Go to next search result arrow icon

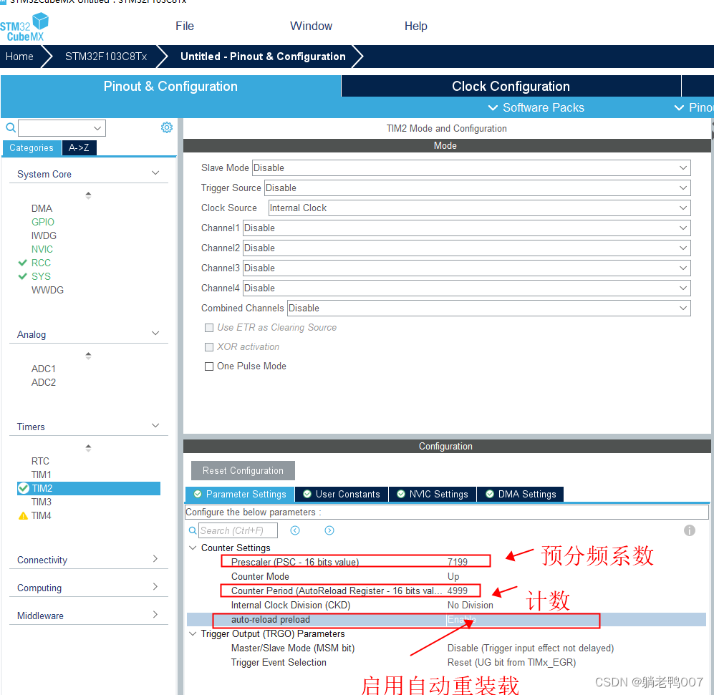click(x=329, y=530)
